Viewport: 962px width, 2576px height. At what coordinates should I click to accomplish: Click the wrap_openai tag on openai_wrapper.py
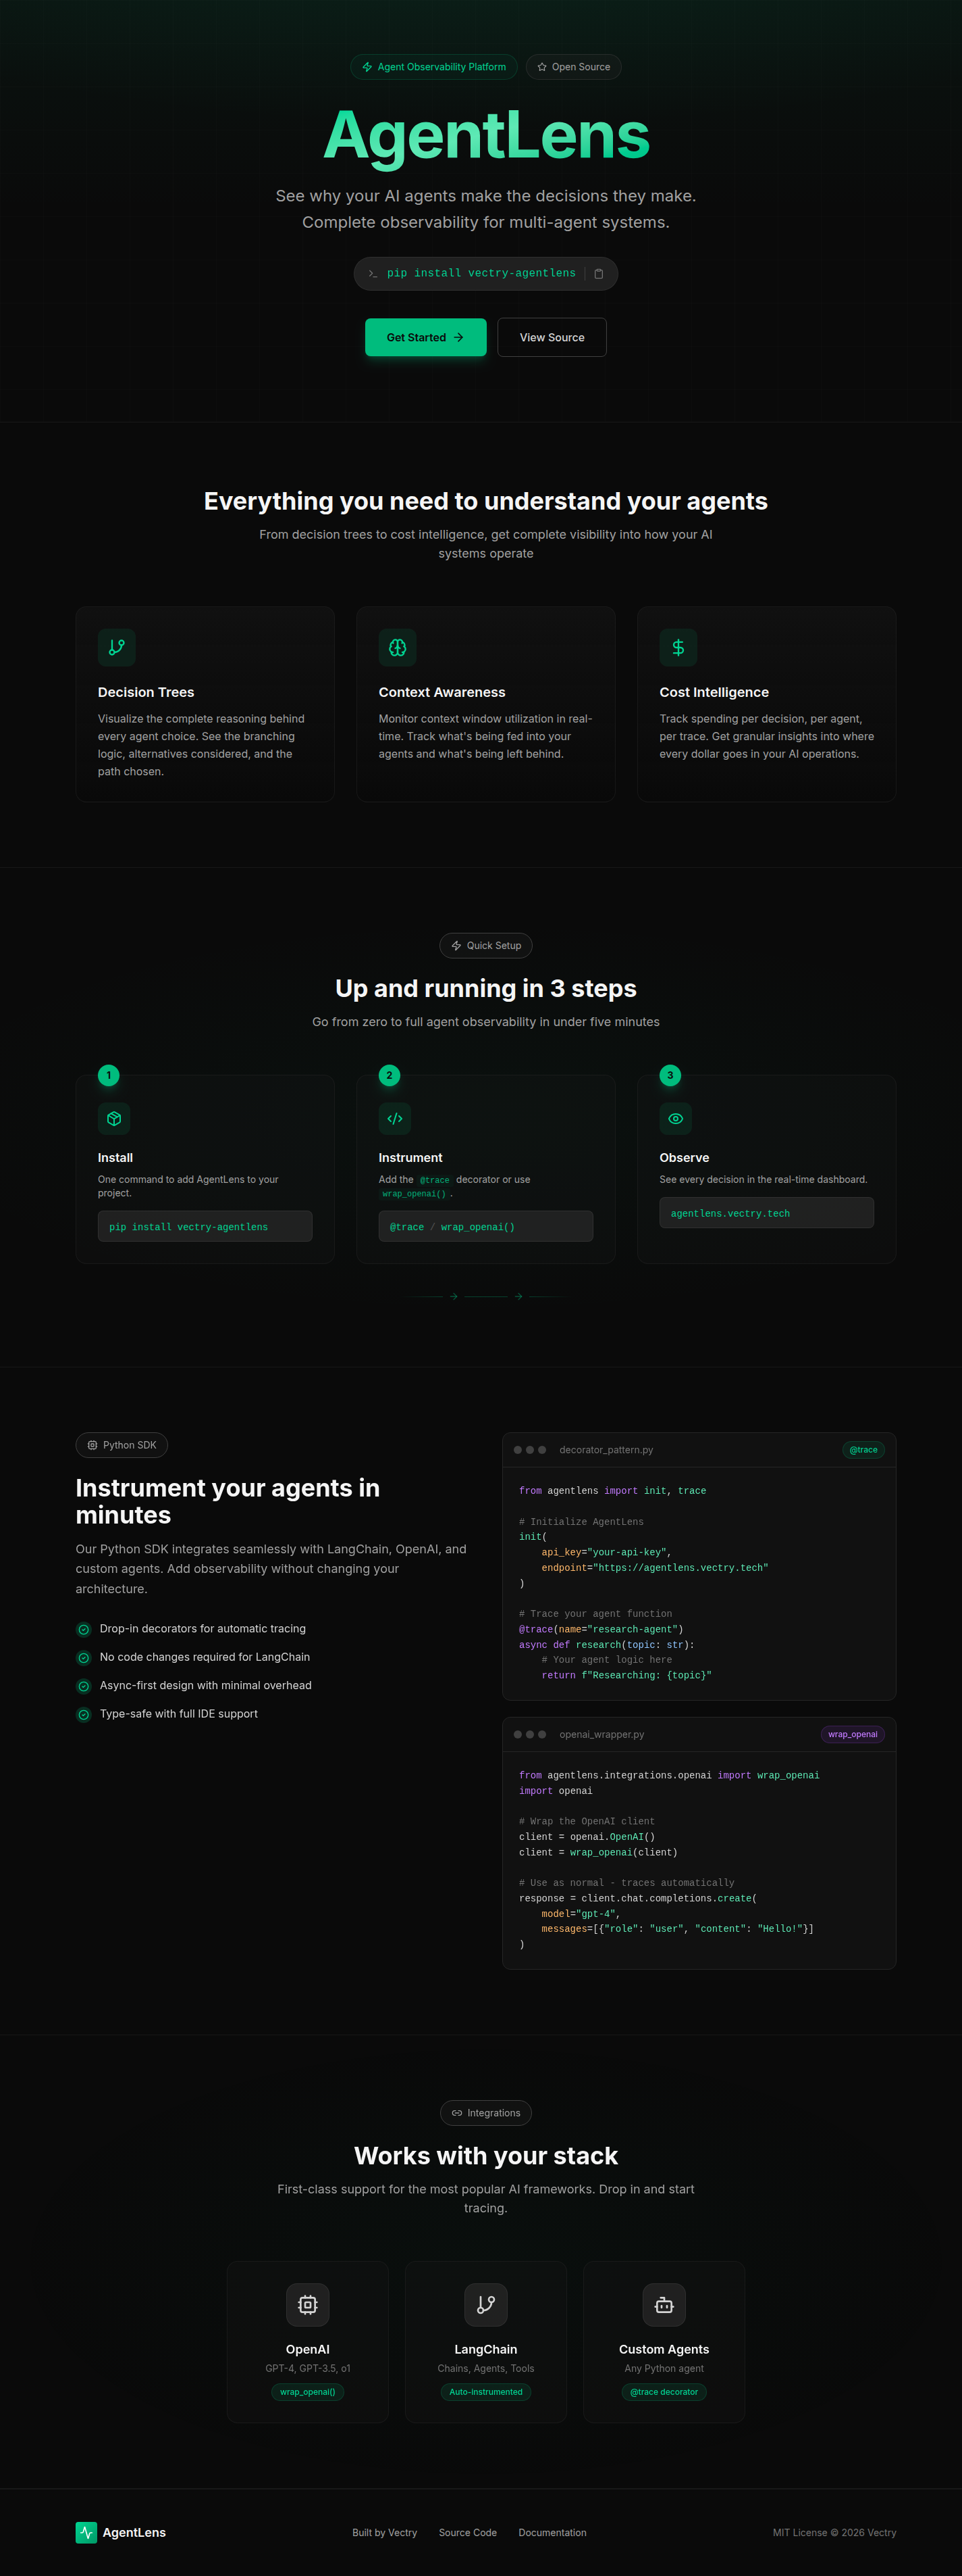pyautogui.click(x=852, y=1734)
